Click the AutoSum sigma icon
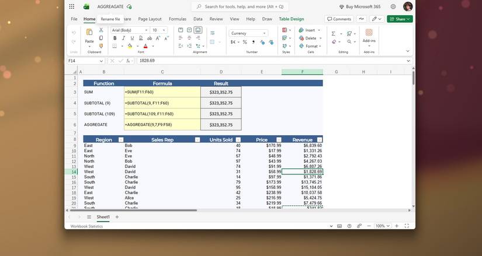 click(x=333, y=33)
